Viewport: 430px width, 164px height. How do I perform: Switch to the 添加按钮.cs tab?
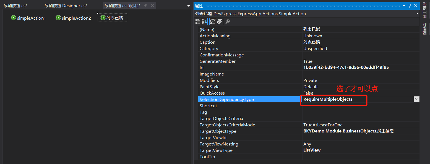click(15, 6)
